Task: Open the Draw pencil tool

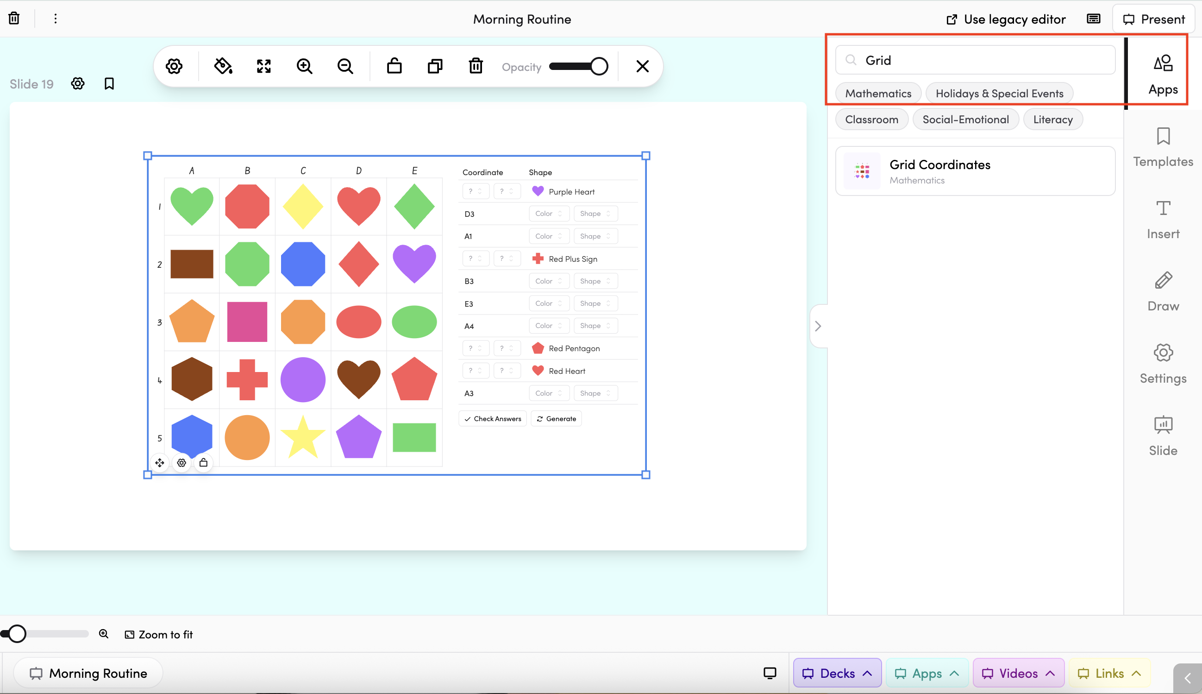Action: [x=1163, y=292]
